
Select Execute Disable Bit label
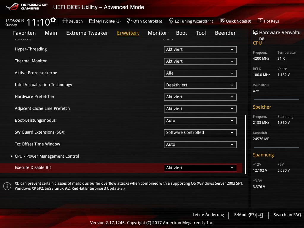[33, 167]
